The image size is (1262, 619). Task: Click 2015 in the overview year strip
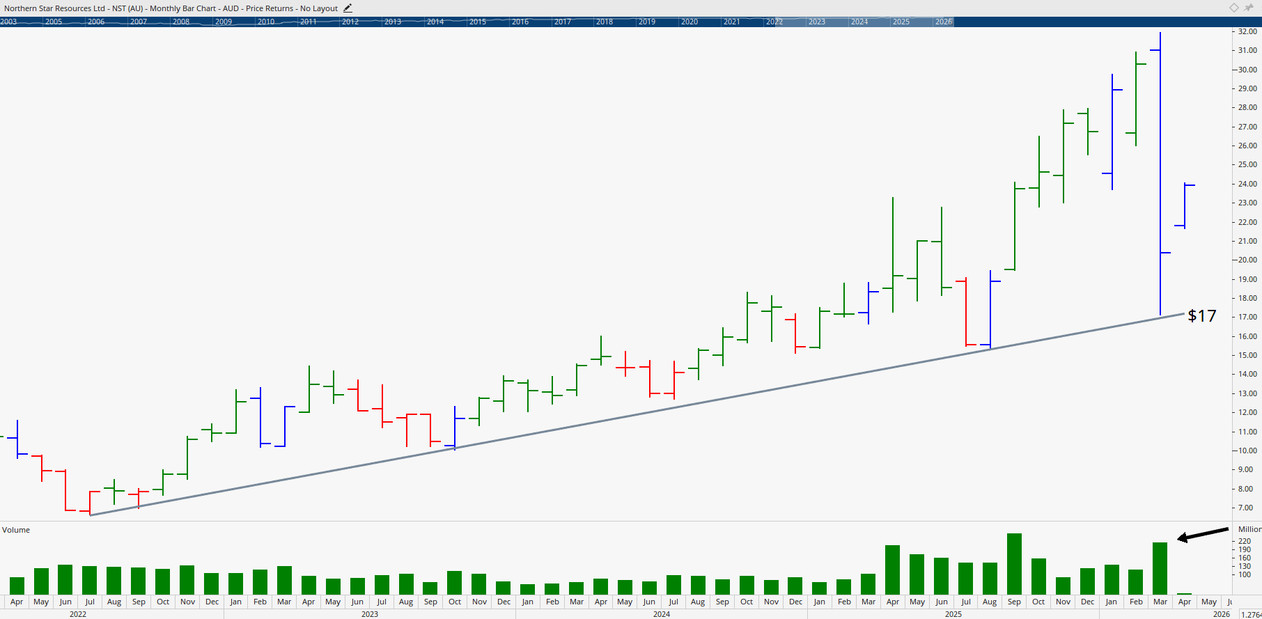[x=477, y=22]
